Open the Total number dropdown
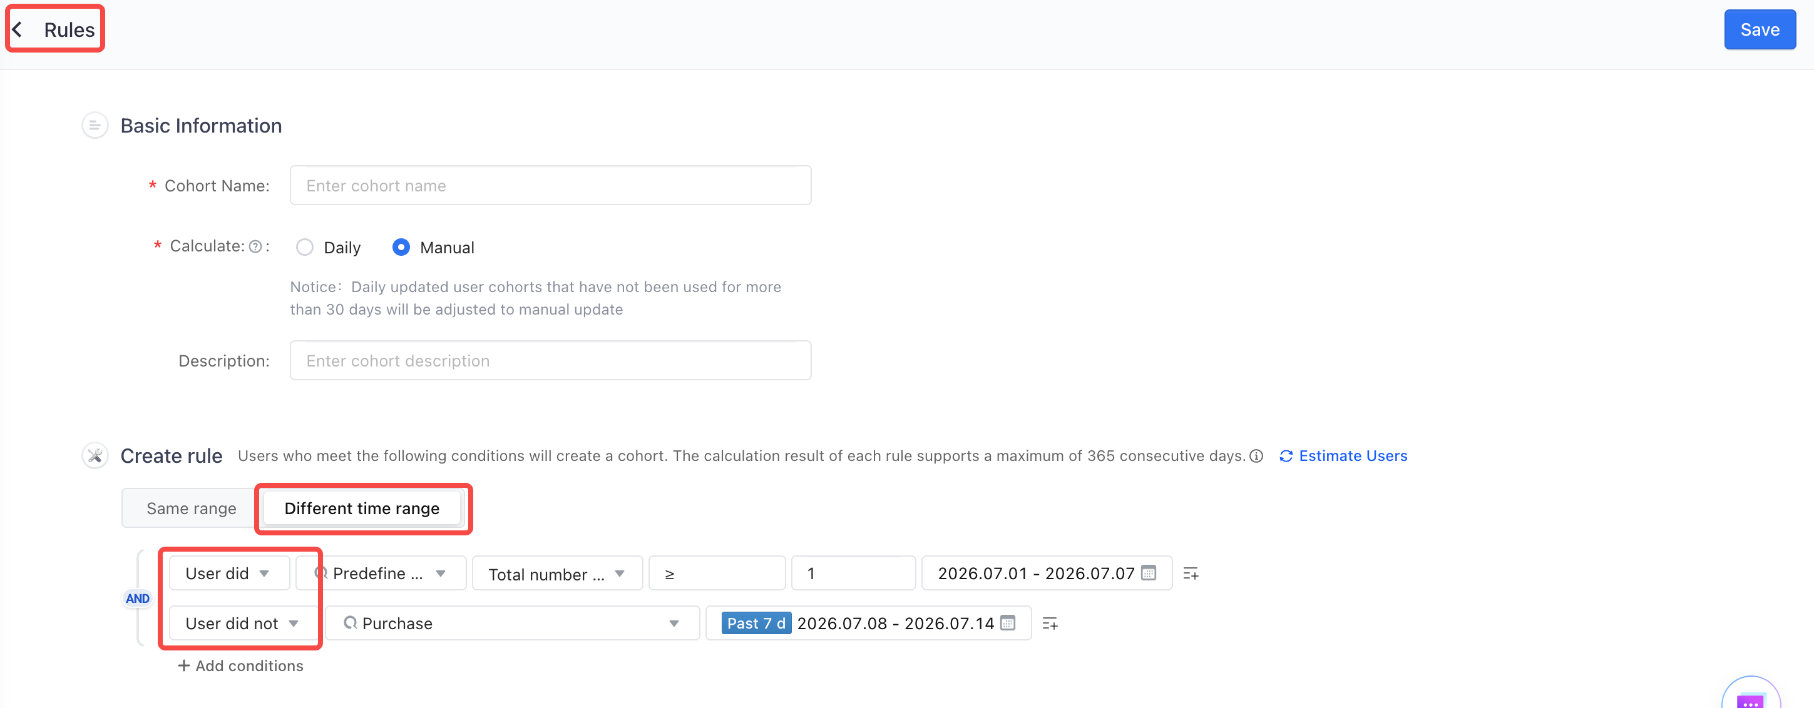Screen dimensions: 1814x708 point(557,574)
